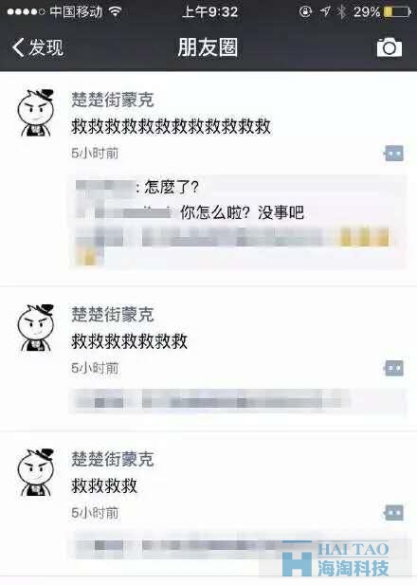Go back to 发现 page
Screen dimensions: 417x585
pos(38,47)
